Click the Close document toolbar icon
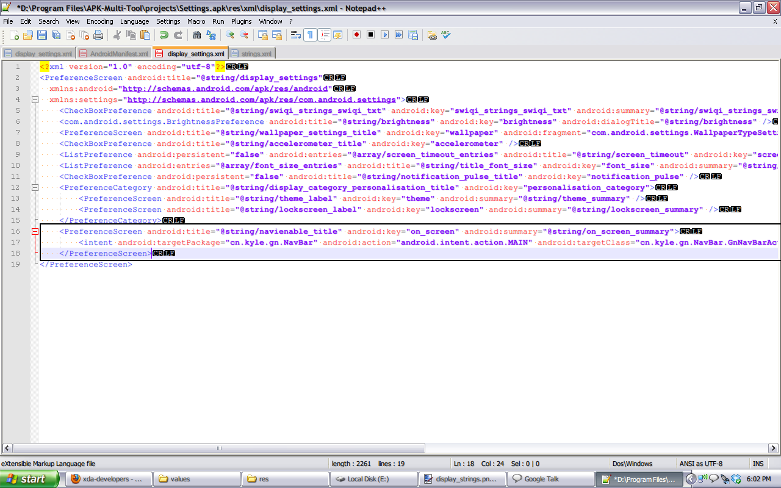 coord(70,35)
